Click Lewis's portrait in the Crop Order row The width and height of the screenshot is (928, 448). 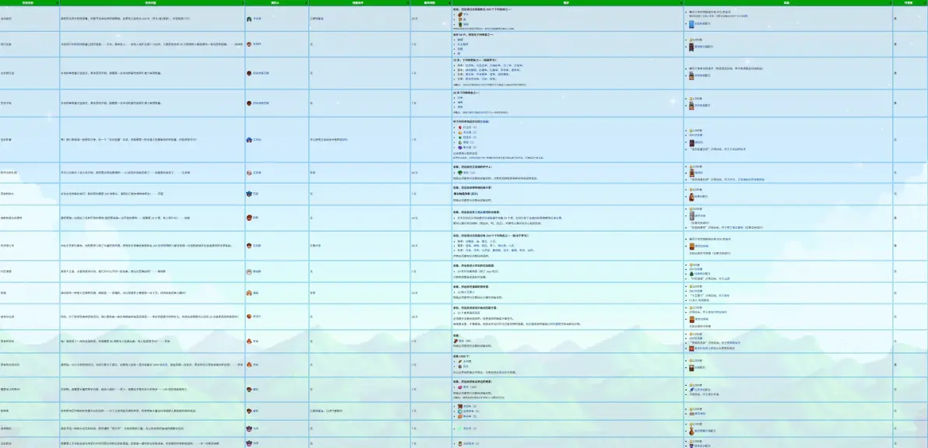coord(248,245)
